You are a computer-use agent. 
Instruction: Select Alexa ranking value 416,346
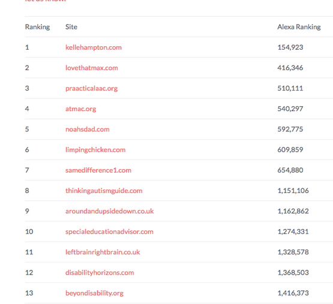(290, 68)
